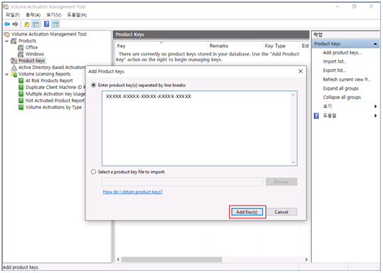
Task: Click 'Expand all groups' action
Action: [341, 89]
